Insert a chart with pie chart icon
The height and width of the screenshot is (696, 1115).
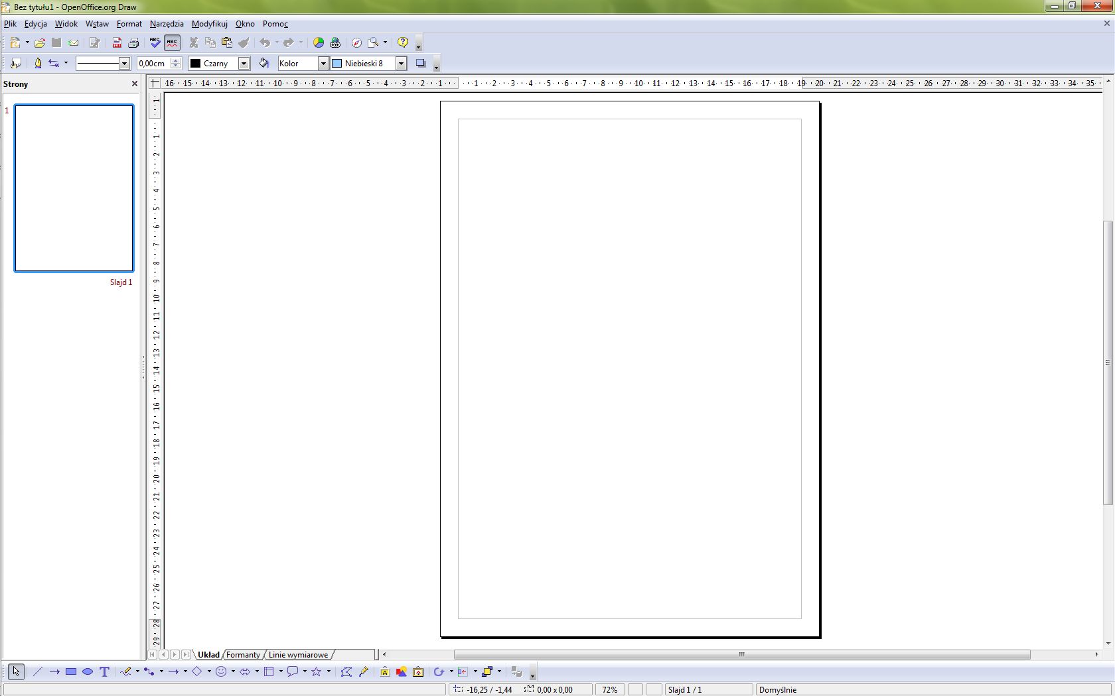[319, 42]
